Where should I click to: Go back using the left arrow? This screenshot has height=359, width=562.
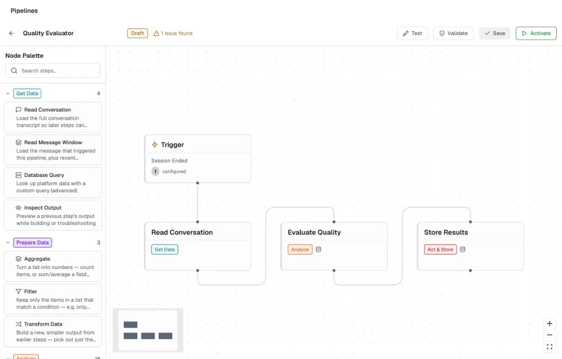(11, 33)
